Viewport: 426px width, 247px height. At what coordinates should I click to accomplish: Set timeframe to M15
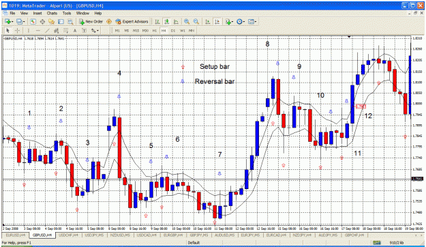click(x=136, y=31)
